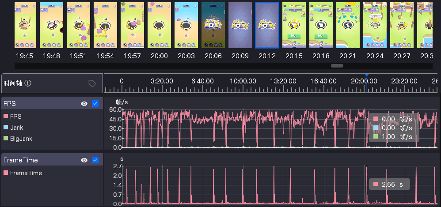Click the FPS panel header title
Viewport: 441px width, 207px height.
click(x=9, y=104)
